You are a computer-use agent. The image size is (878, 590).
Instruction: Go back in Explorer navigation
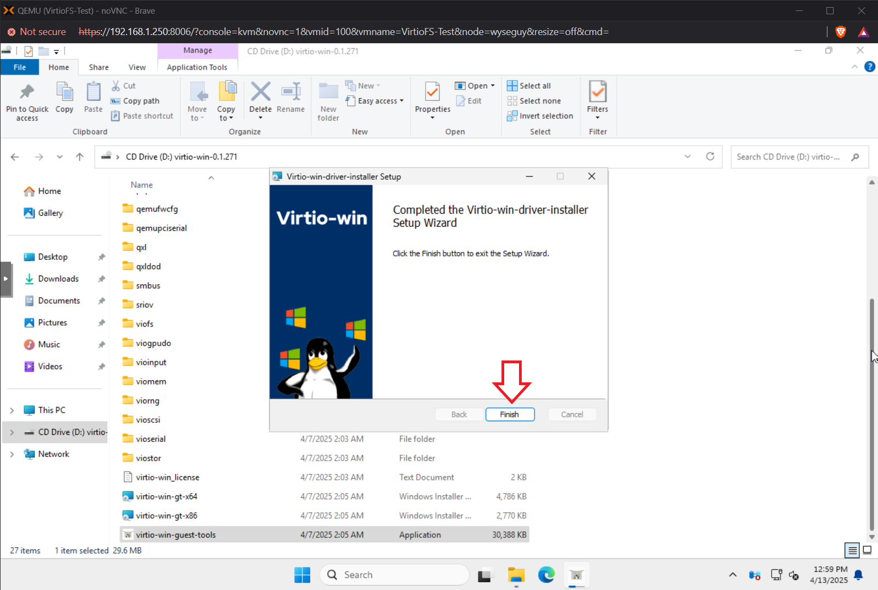[x=15, y=157]
